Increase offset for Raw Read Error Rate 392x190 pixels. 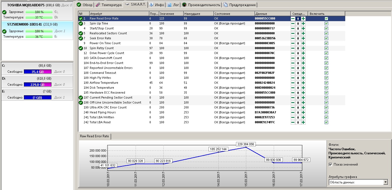point(303,18)
